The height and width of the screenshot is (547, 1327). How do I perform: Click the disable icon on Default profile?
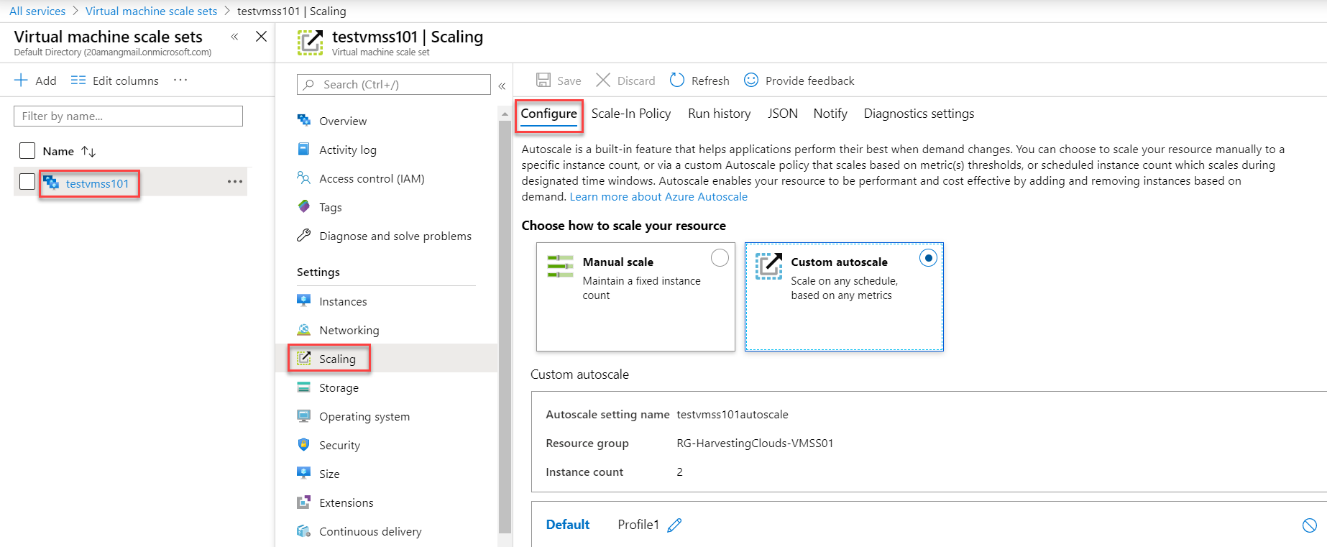[x=1310, y=525]
